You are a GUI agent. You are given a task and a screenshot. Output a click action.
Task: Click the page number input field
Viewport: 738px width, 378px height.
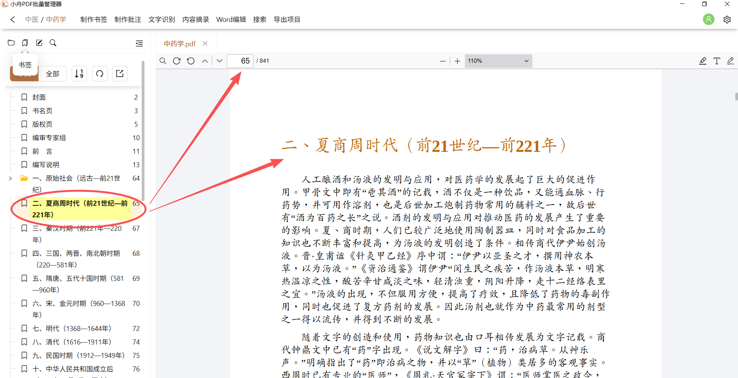(240, 61)
